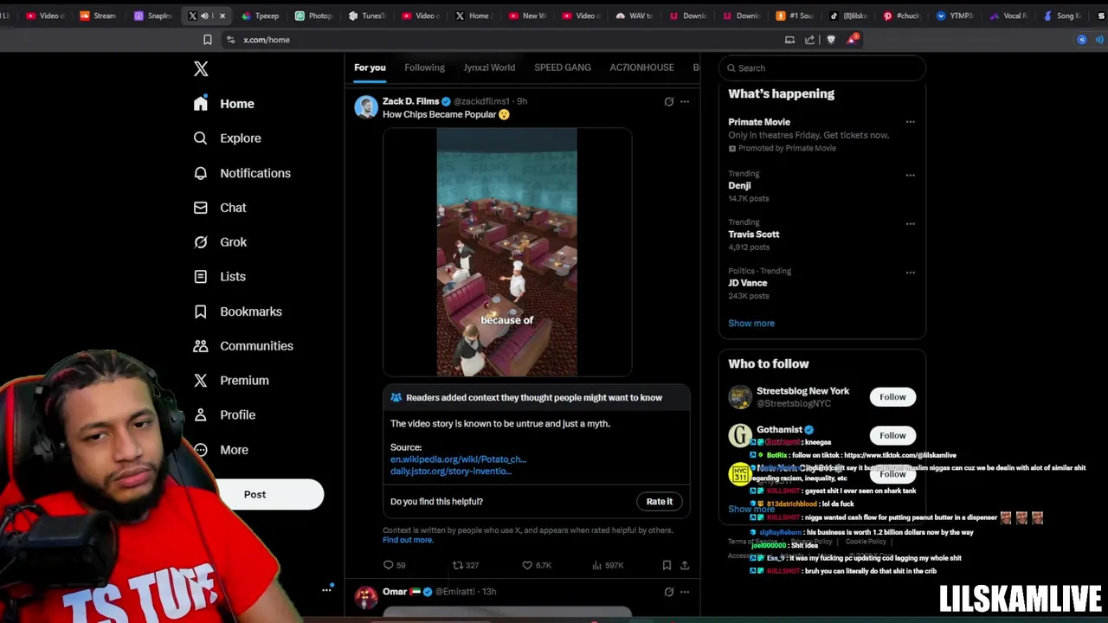Click the share icon in address bar
Screen dimensions: 1108x623
[809, 40]
